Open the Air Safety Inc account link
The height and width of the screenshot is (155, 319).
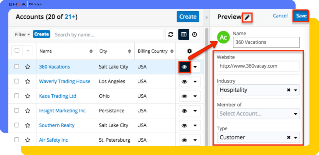(54, 140)
